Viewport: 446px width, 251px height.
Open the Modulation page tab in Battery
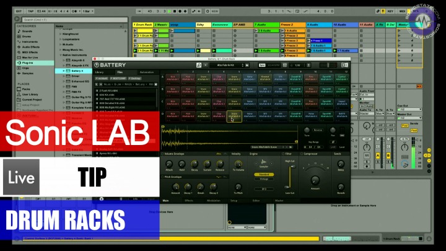coord(213,201)
